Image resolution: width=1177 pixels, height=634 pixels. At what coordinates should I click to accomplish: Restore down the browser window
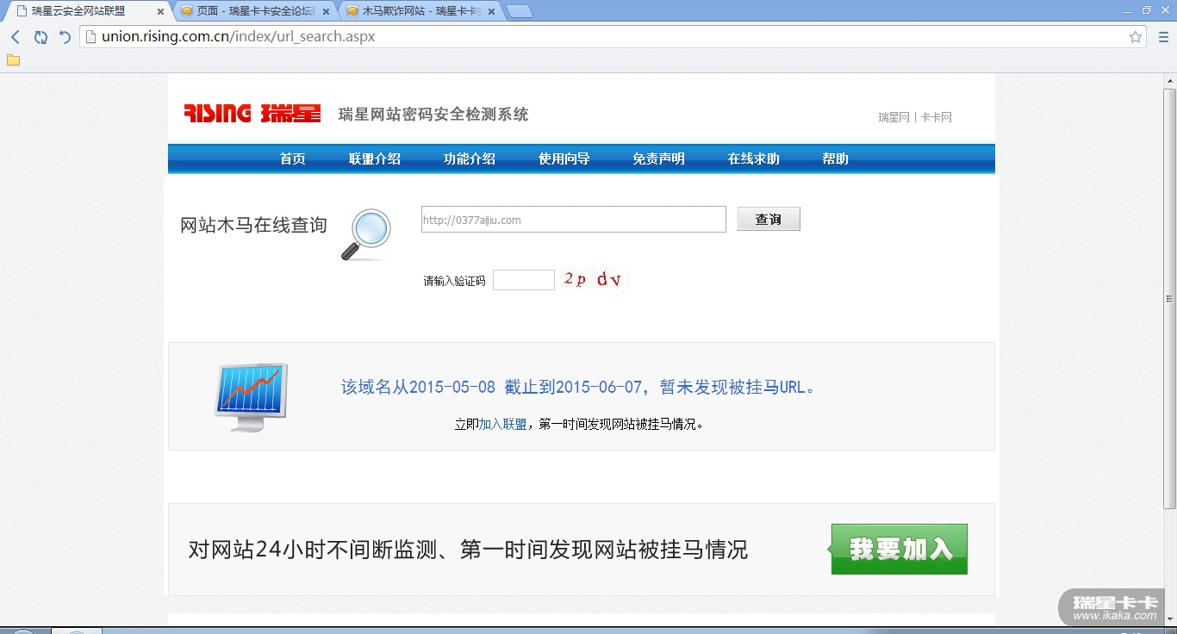tap(1146, 10)
